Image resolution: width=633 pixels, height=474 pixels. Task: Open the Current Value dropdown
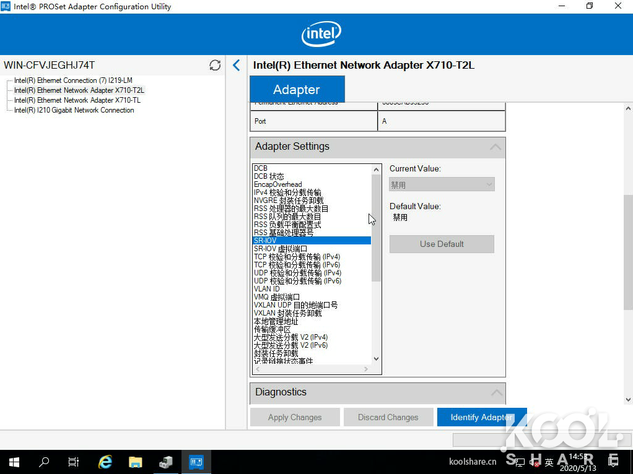point(442,185)
